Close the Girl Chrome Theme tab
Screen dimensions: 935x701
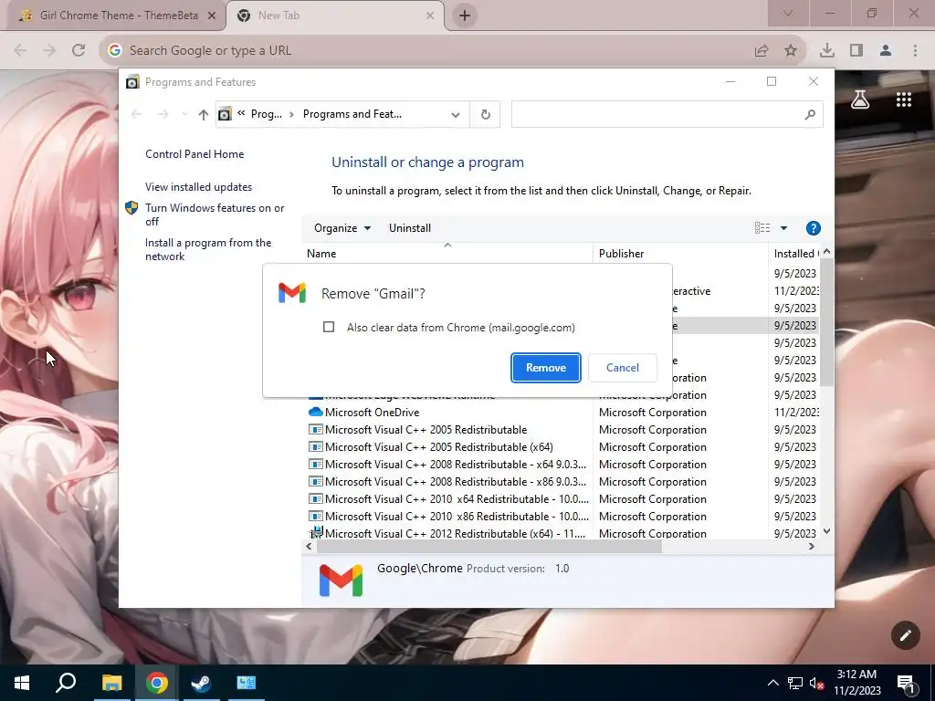pos(212,16)
